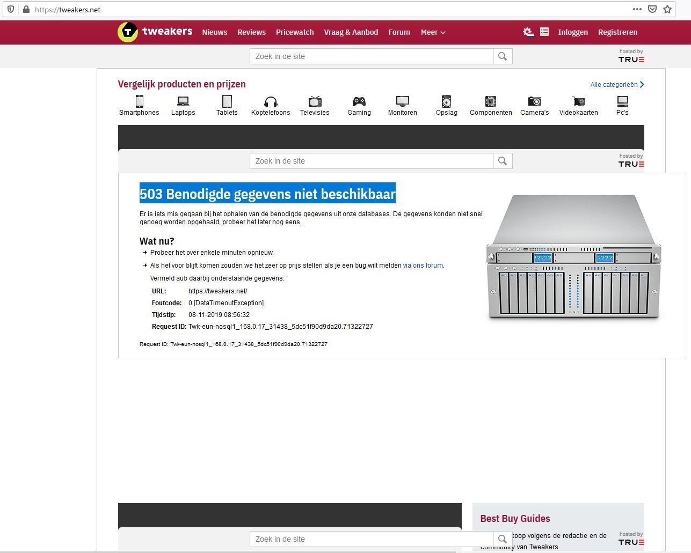Viewport: 691px width, 553px height.
Task: Focus the search field directly below the navigation bar
Action: [372, 56]
